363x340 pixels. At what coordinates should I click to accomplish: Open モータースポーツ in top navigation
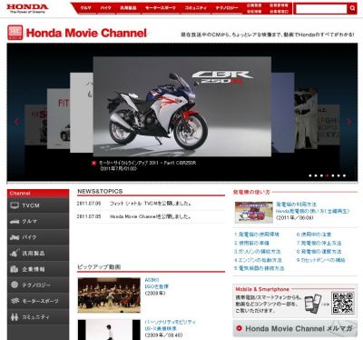[161, 8]
